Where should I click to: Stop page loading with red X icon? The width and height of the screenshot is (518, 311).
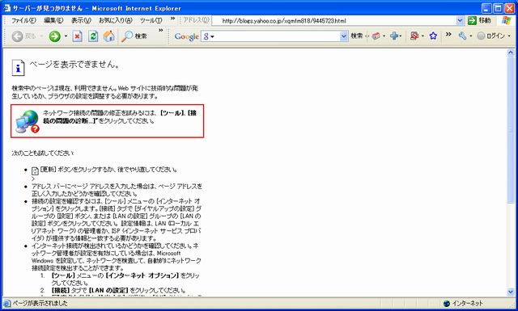78,36
